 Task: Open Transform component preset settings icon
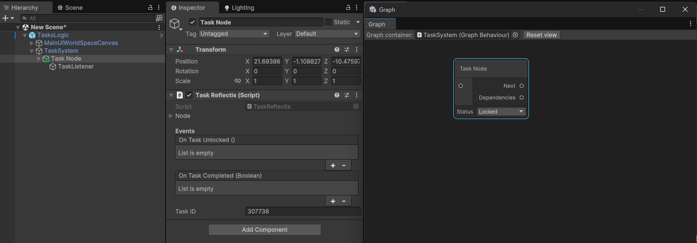click(347, 49)
